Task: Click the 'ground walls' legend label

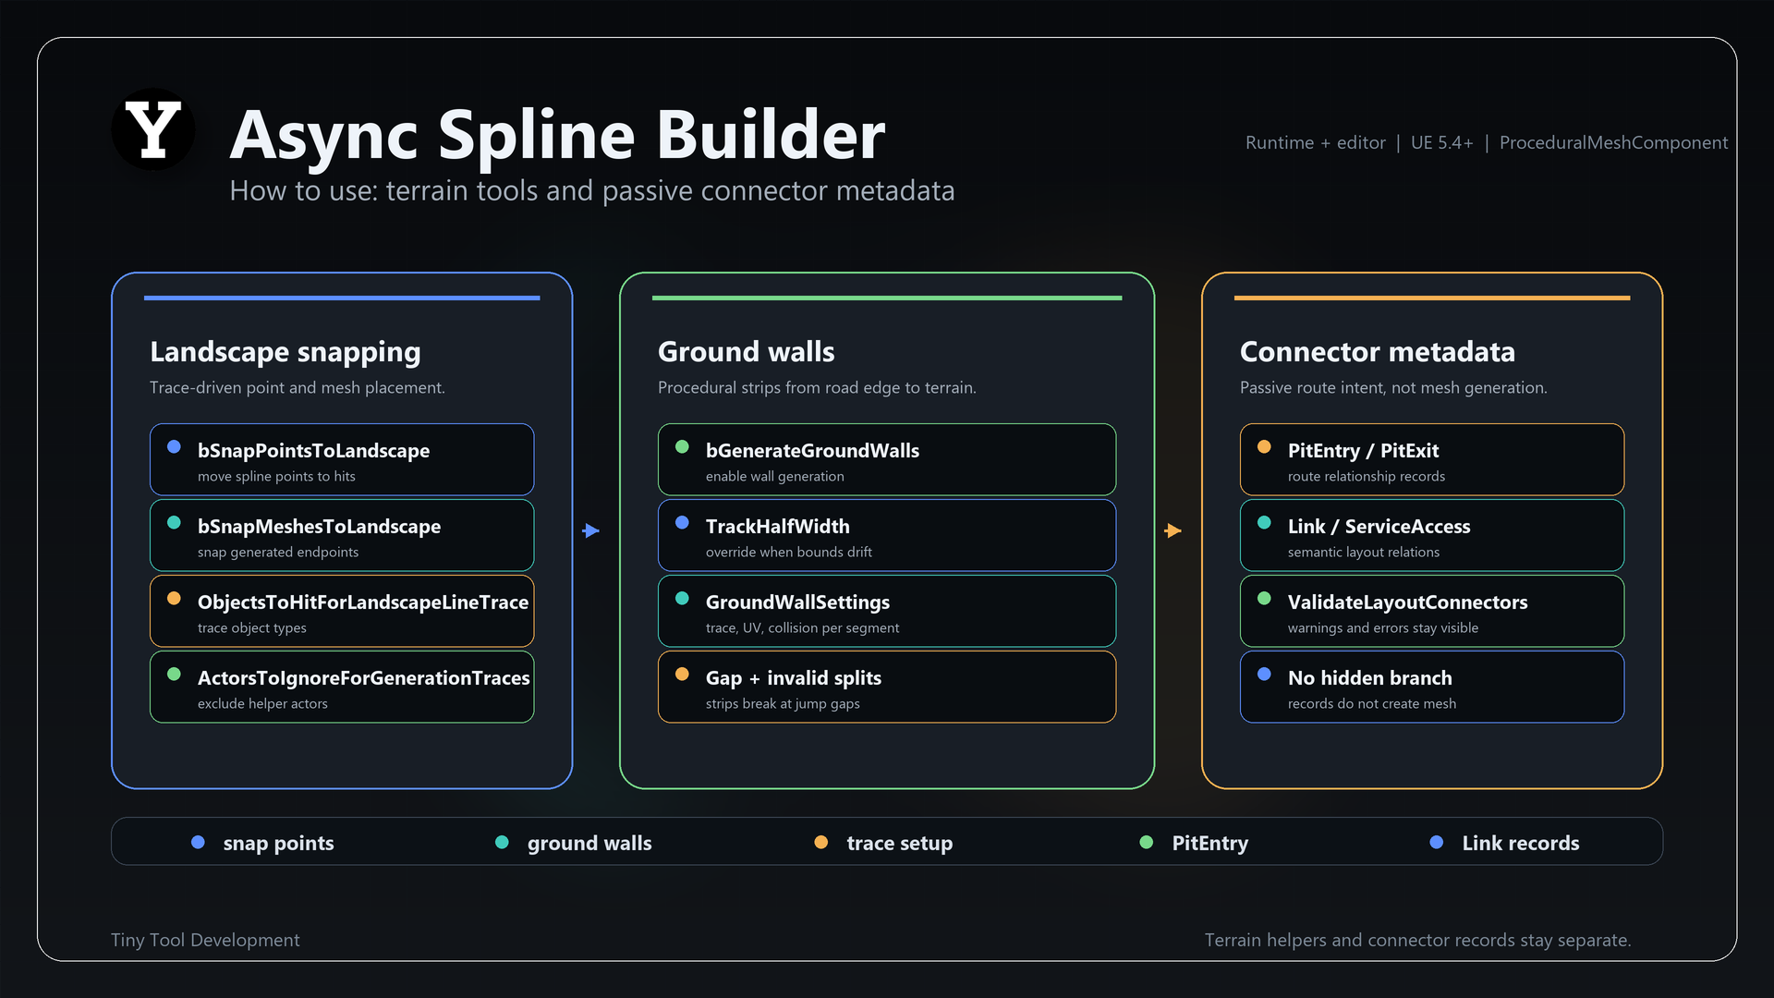Action: click(x=589, y=843)
